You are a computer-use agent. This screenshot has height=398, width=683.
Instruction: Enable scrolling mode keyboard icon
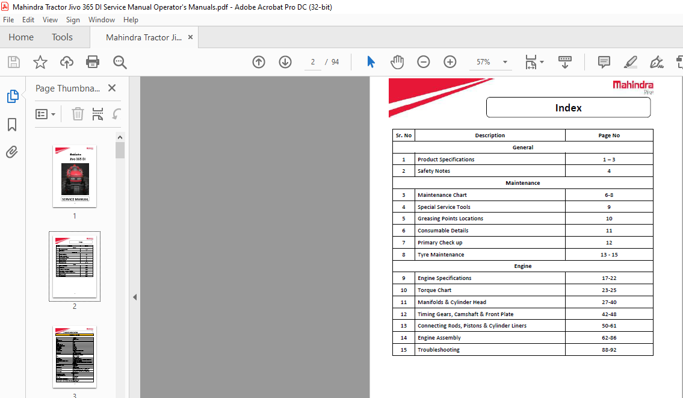click(x=565, y=62)
